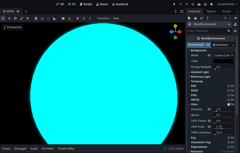
Task: Enable the Adjustments checkbox
Action: click(x=229, y=147)
